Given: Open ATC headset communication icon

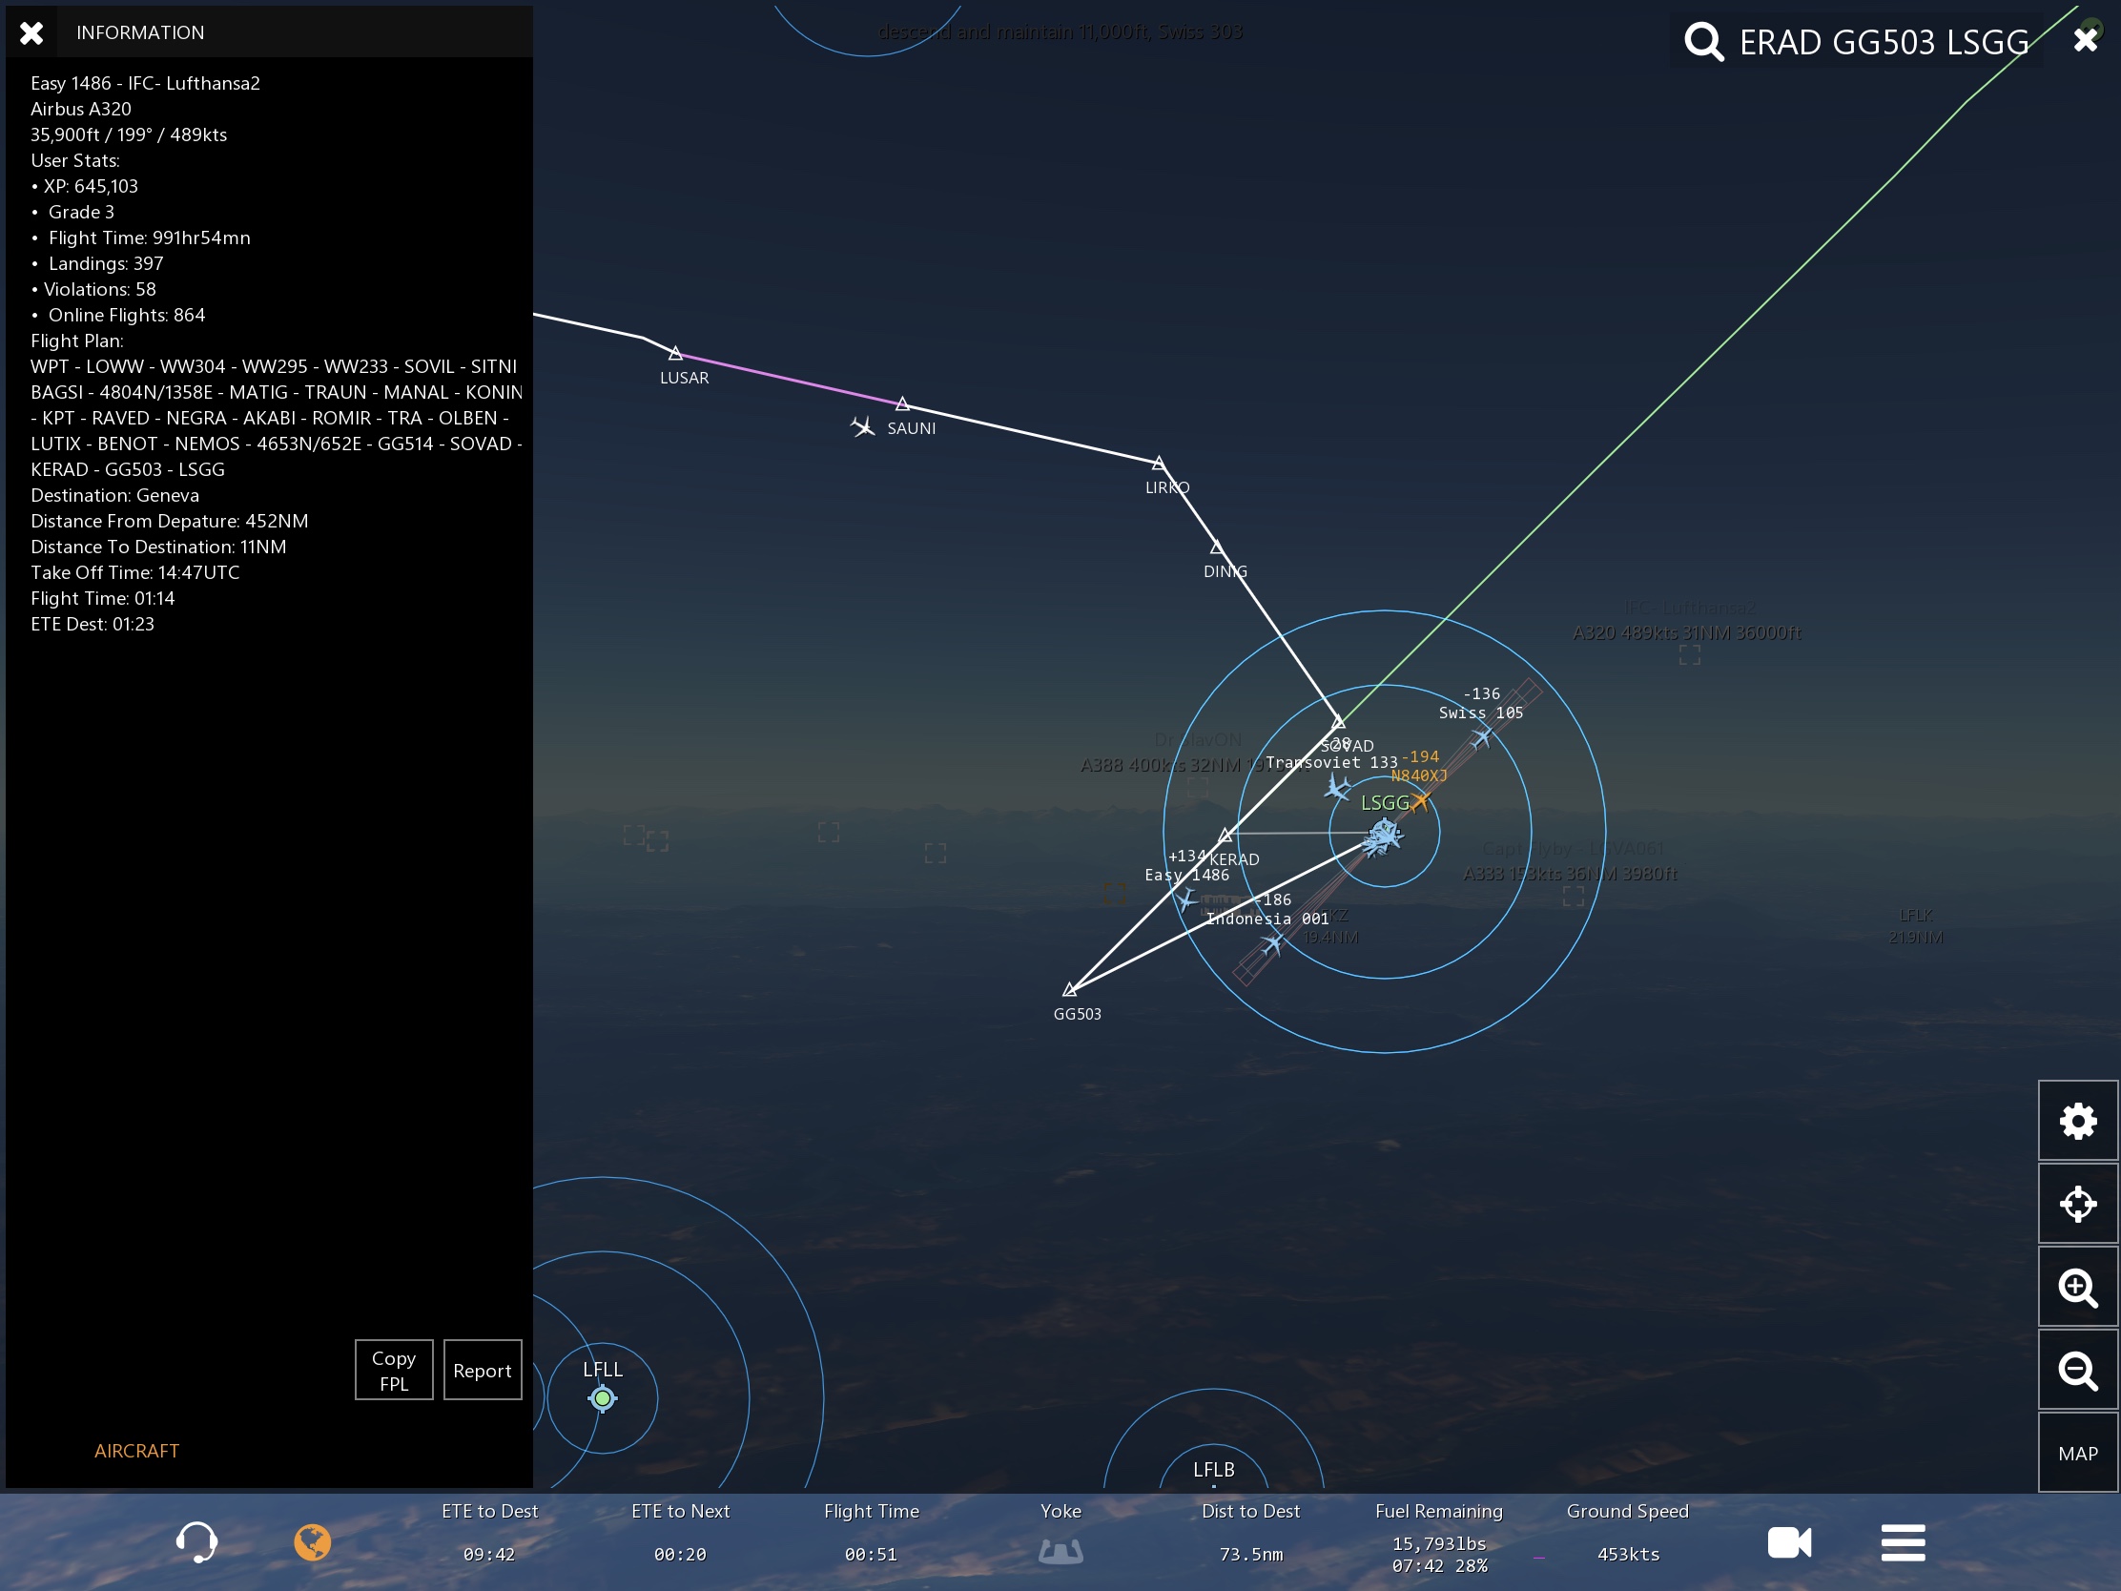Looking at the screenshot, I should point(196,1542).
